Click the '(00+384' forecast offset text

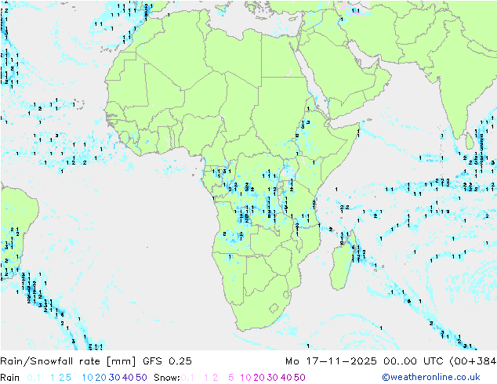[x=473, y=361]
